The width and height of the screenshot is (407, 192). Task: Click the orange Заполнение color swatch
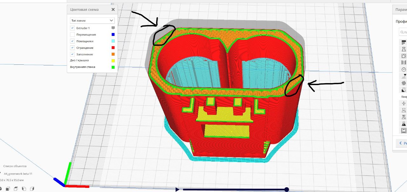point(113,54)
